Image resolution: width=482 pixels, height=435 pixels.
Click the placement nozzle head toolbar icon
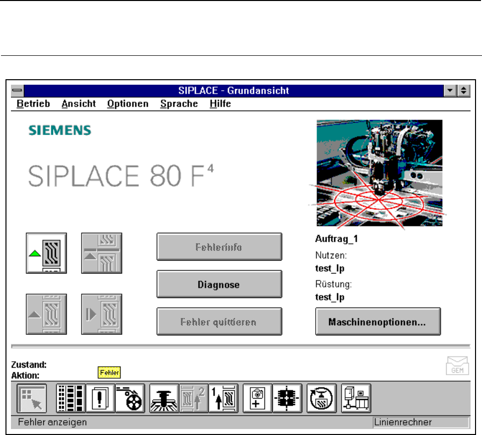(x=164, y=399)
